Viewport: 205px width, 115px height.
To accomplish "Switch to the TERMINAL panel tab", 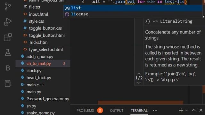I will 139,111.
